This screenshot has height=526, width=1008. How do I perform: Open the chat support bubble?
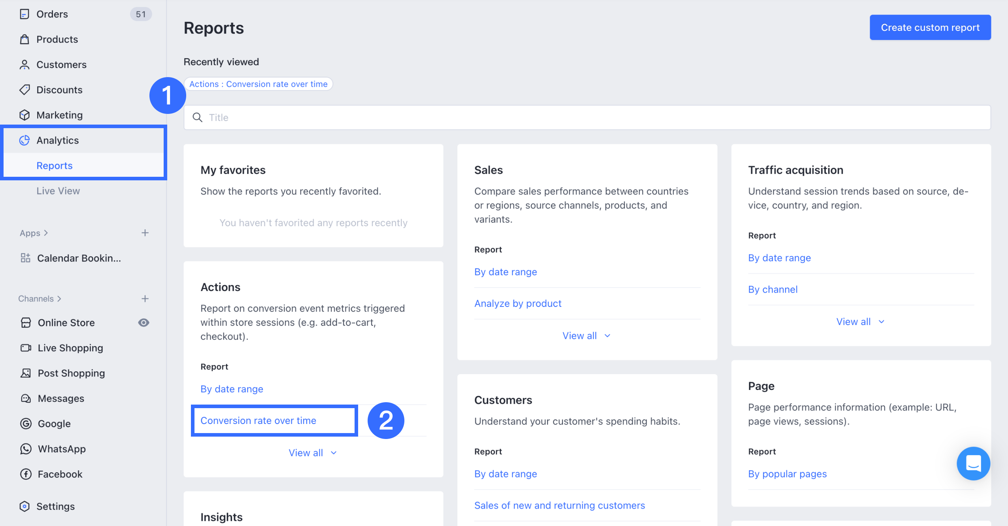pyautogui.click(x=973, y=463)
